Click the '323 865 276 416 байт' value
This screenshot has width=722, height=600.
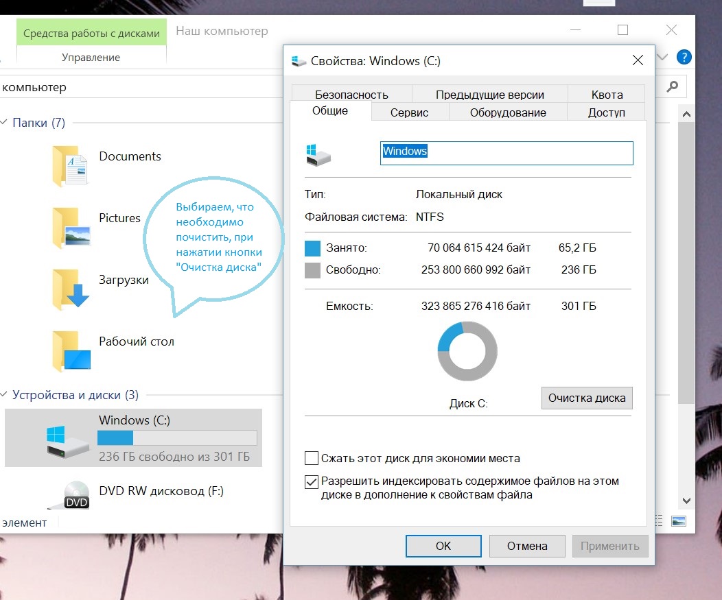pyautogui.click(x=476, y=306)
